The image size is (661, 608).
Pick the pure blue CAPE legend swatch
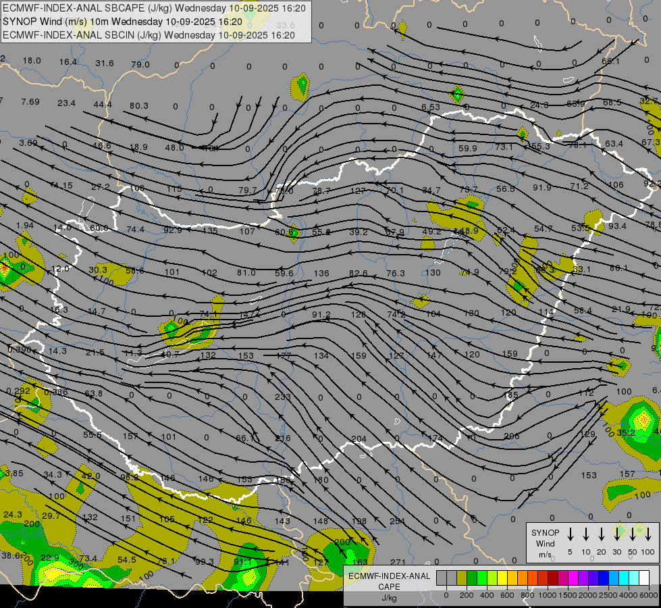(x=603, y=578)
